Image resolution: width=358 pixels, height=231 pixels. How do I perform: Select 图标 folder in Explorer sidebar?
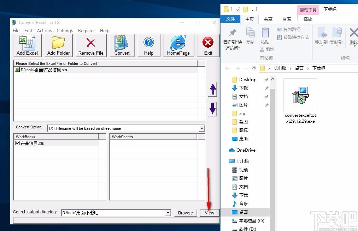pos(240,130)
